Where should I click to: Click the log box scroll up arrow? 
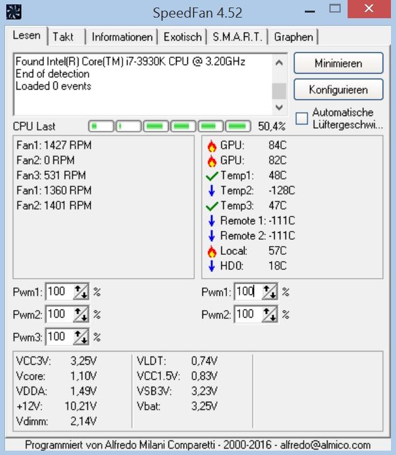[x=279, y=62]
